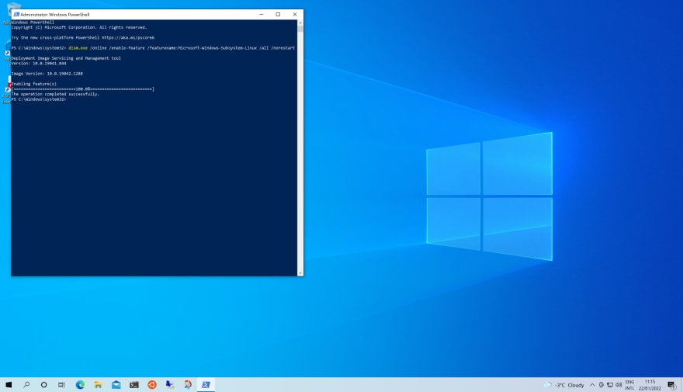Click PowerShell scrollbar up arrow

pos(300,23)
